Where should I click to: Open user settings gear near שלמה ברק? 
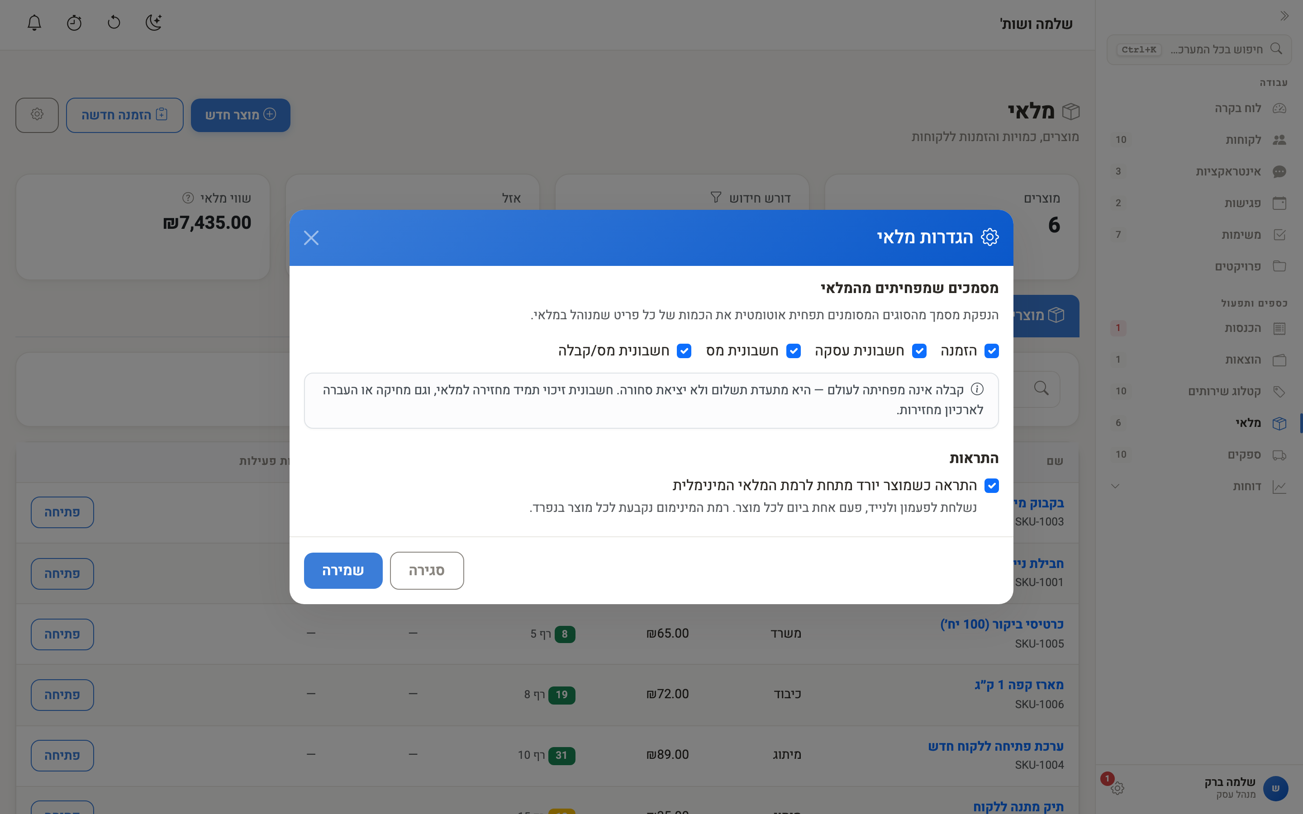tap(1117, 788)
